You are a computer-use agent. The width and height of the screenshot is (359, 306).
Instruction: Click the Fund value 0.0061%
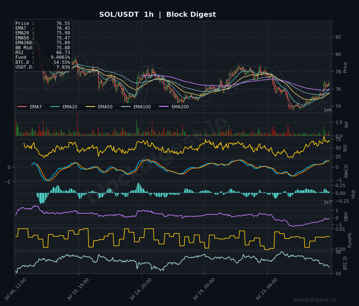coord(60,57)
